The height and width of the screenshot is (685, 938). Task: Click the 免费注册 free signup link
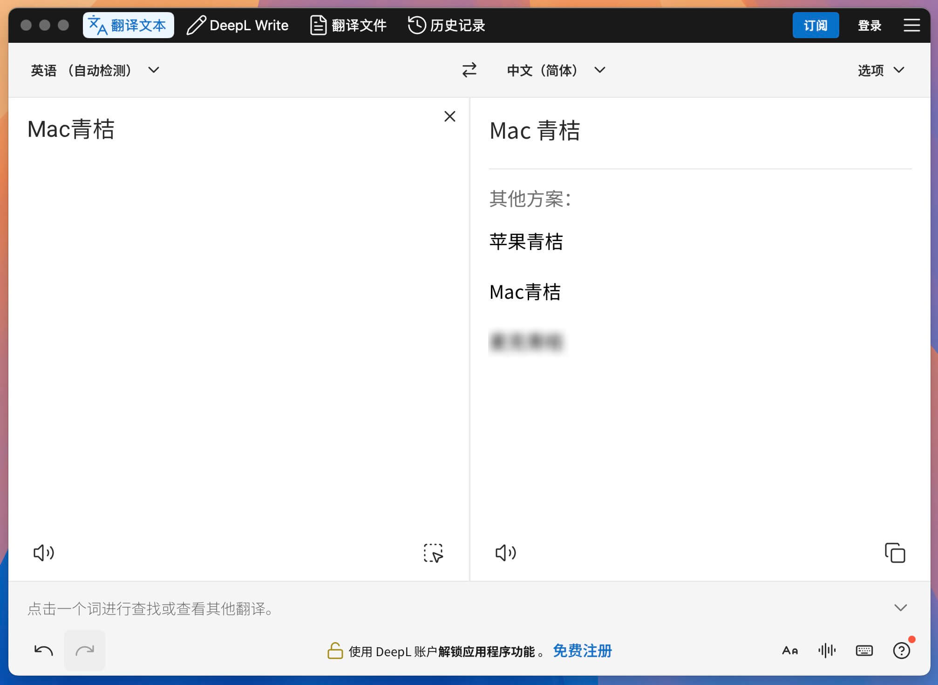(582, 651)
